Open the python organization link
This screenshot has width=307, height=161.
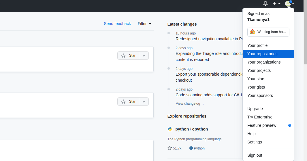(x=182, y=129)
